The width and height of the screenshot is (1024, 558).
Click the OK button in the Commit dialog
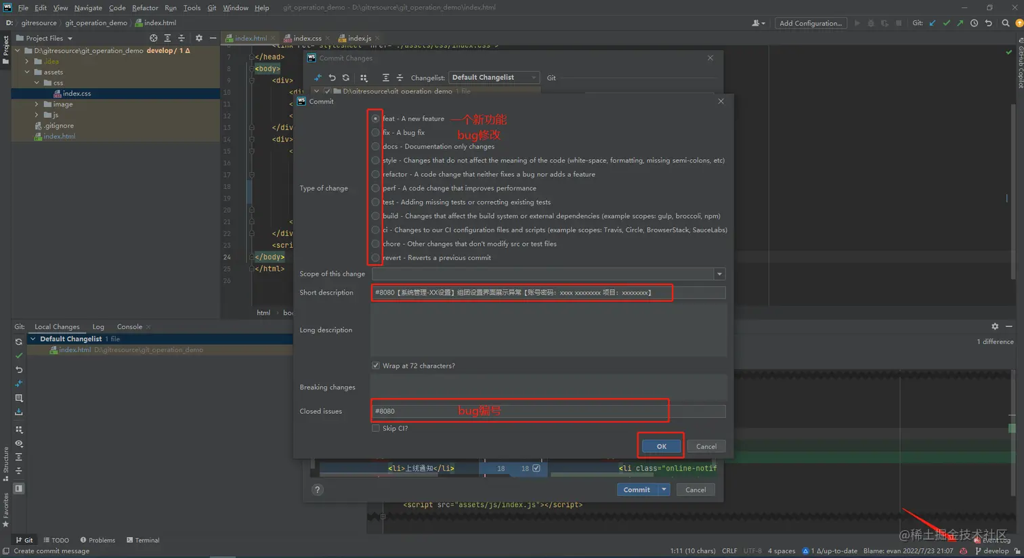(x=660, y=446)
